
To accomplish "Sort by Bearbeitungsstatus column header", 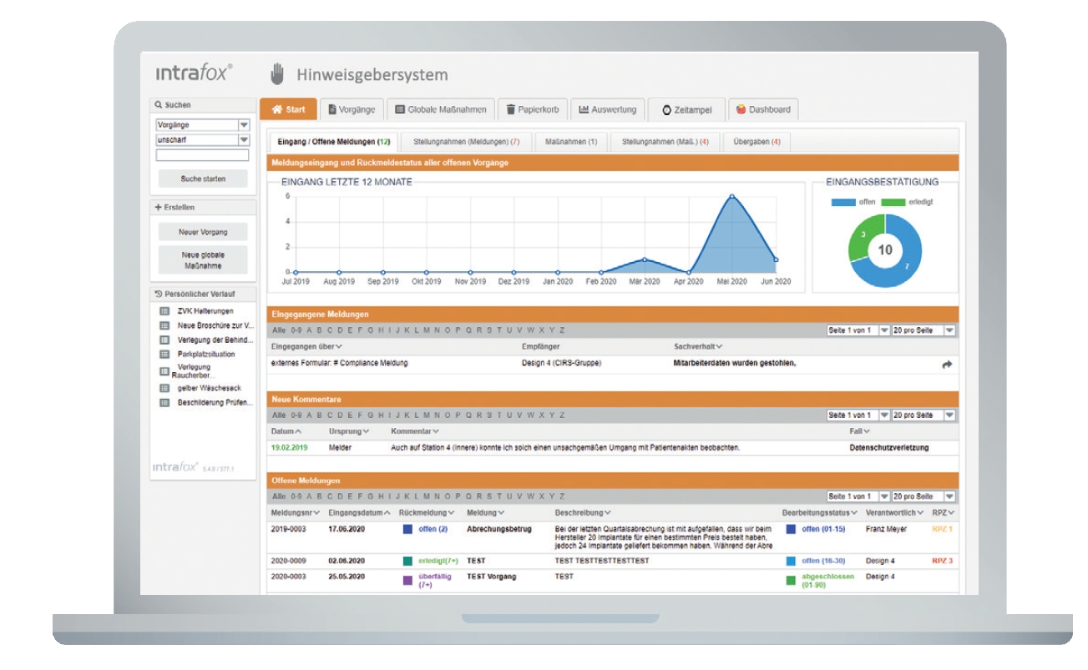I will coord(820,512).
